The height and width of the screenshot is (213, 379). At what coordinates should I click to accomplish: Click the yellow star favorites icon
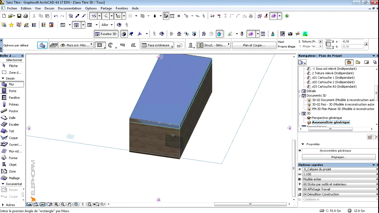(11, 25)
